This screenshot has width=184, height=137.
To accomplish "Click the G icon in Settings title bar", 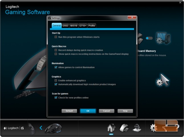I will click(49, 18).
